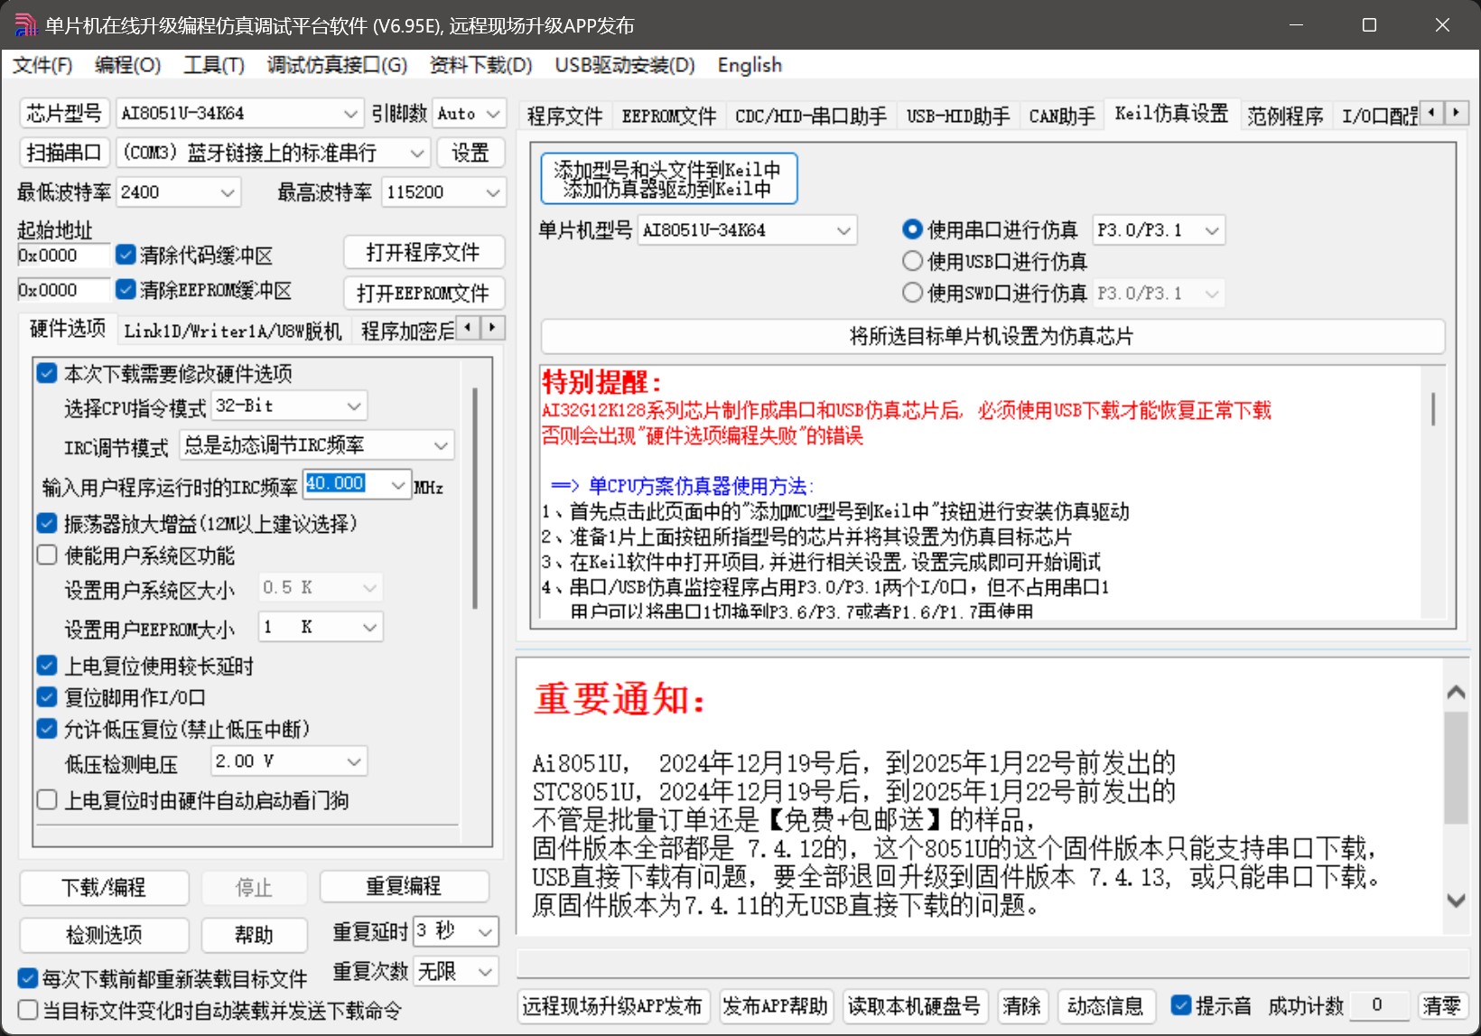The height and width of the screenshot is (1036, 1481).
Task: Toggle 每次下载前都重新装载目标文件 checkbox
Action: pyautogui.click(x=28, y=978)
